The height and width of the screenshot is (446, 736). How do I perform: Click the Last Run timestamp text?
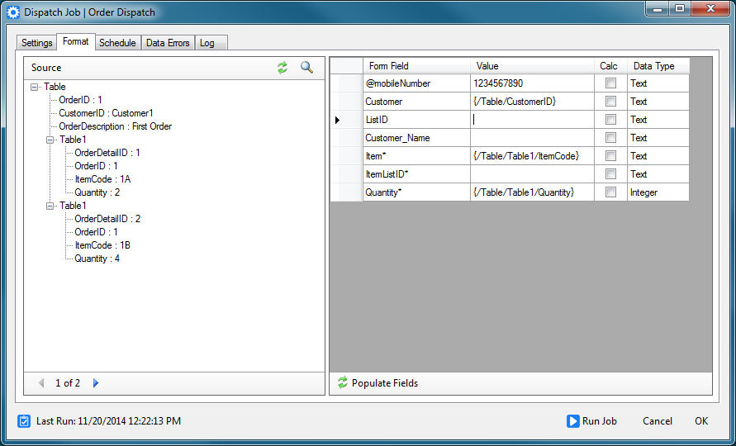pos(108,421)
